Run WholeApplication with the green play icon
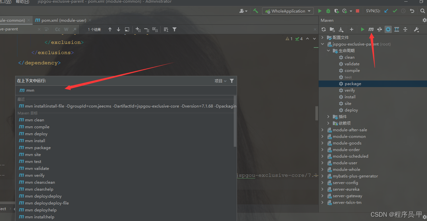 pos(320,11)
